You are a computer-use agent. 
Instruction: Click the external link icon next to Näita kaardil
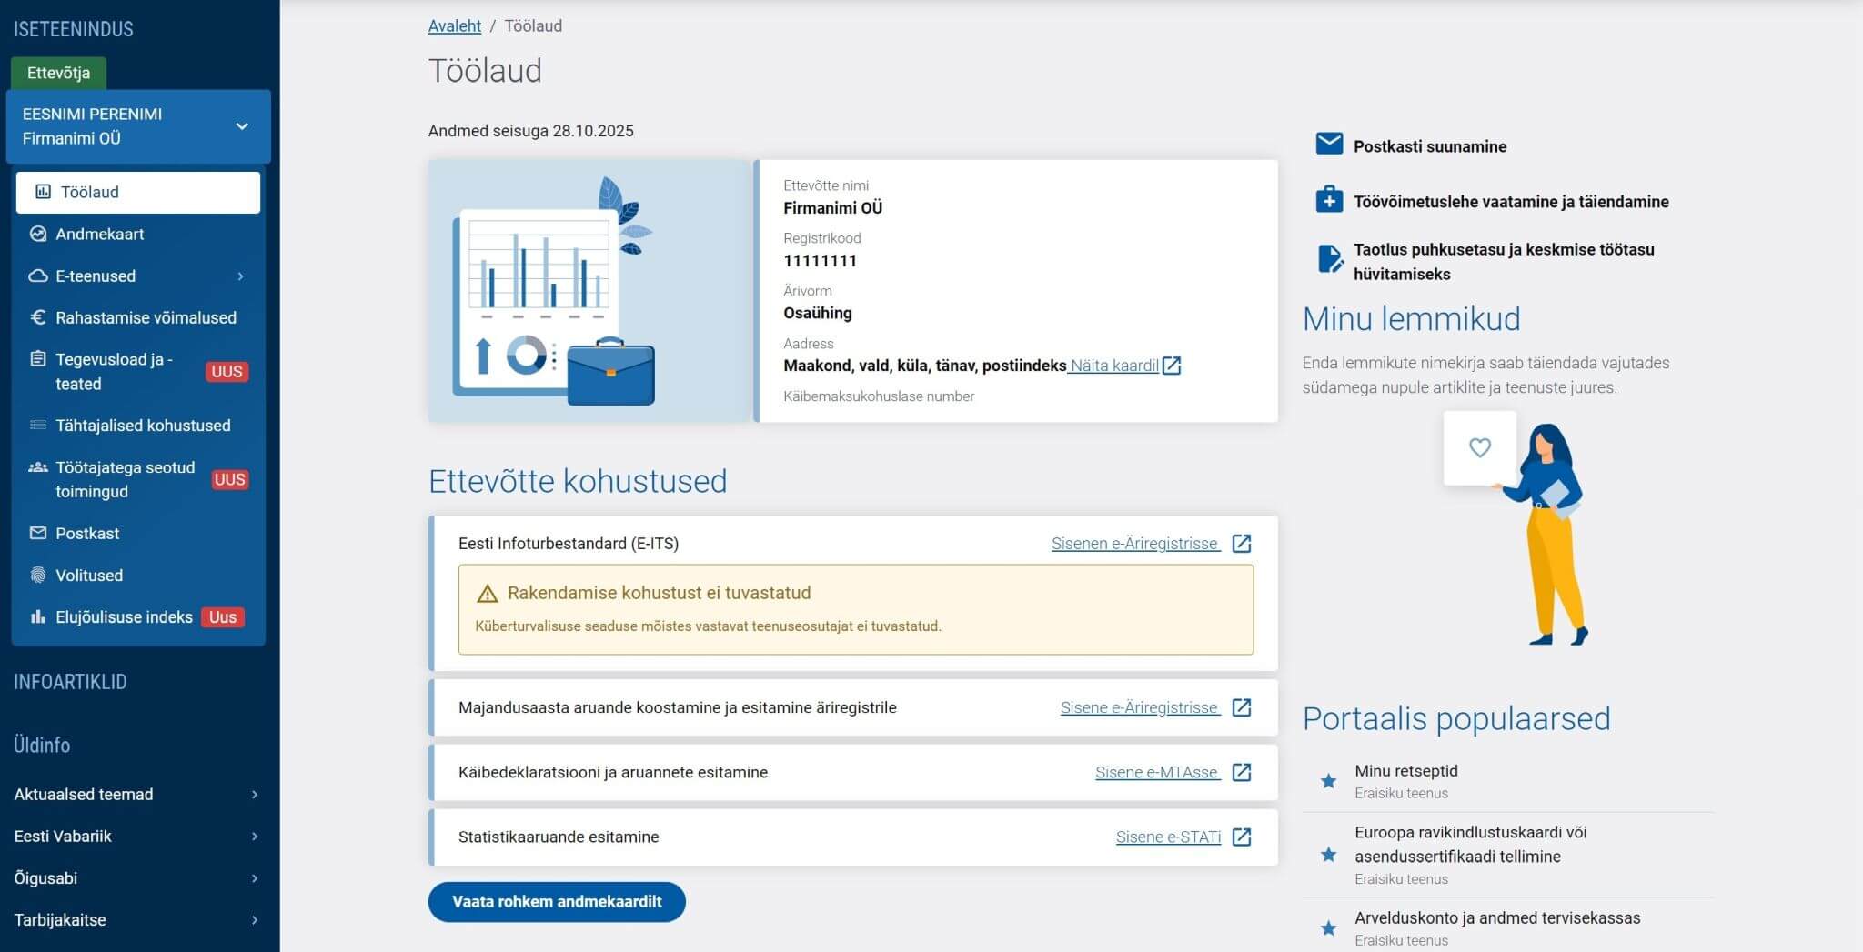pos(1172,366)
